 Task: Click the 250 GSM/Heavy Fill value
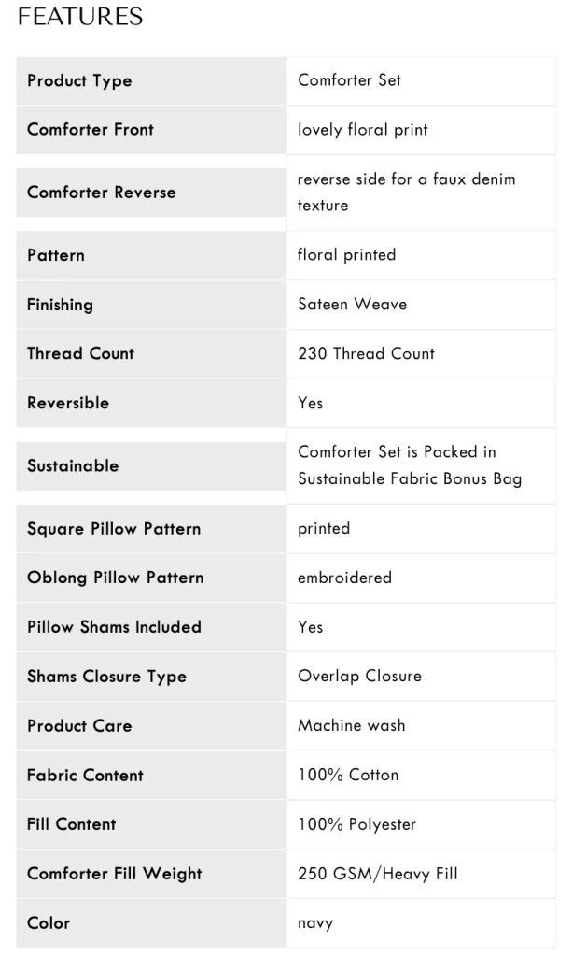click(378, 874)
